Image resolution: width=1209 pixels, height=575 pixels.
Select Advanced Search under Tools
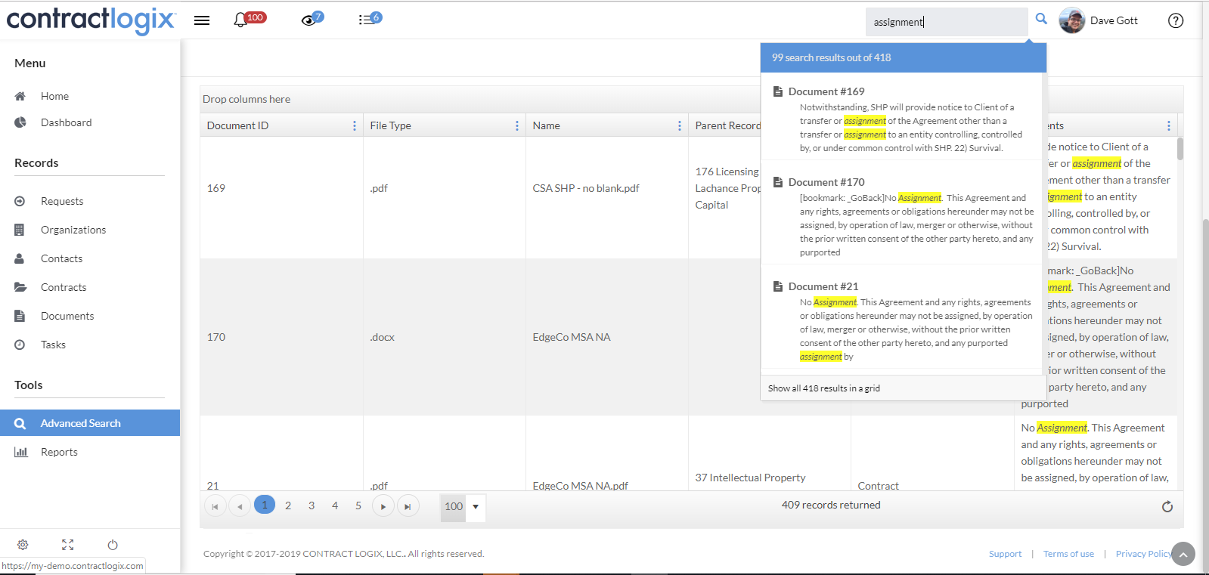pyautogui.click(x=90, y=423)
